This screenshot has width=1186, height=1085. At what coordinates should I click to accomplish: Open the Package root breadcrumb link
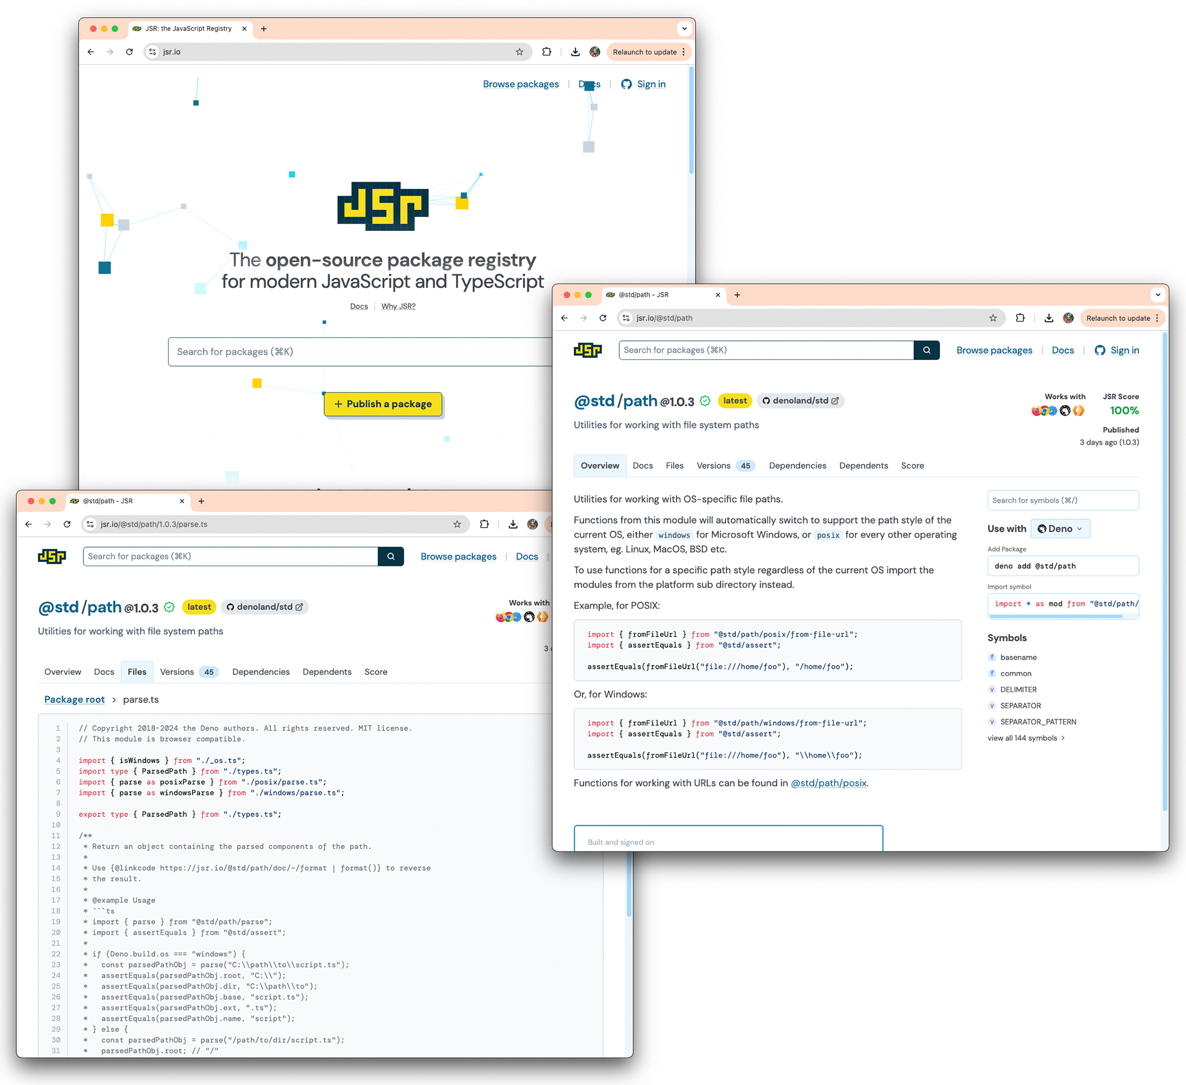(x=74, y=699)
